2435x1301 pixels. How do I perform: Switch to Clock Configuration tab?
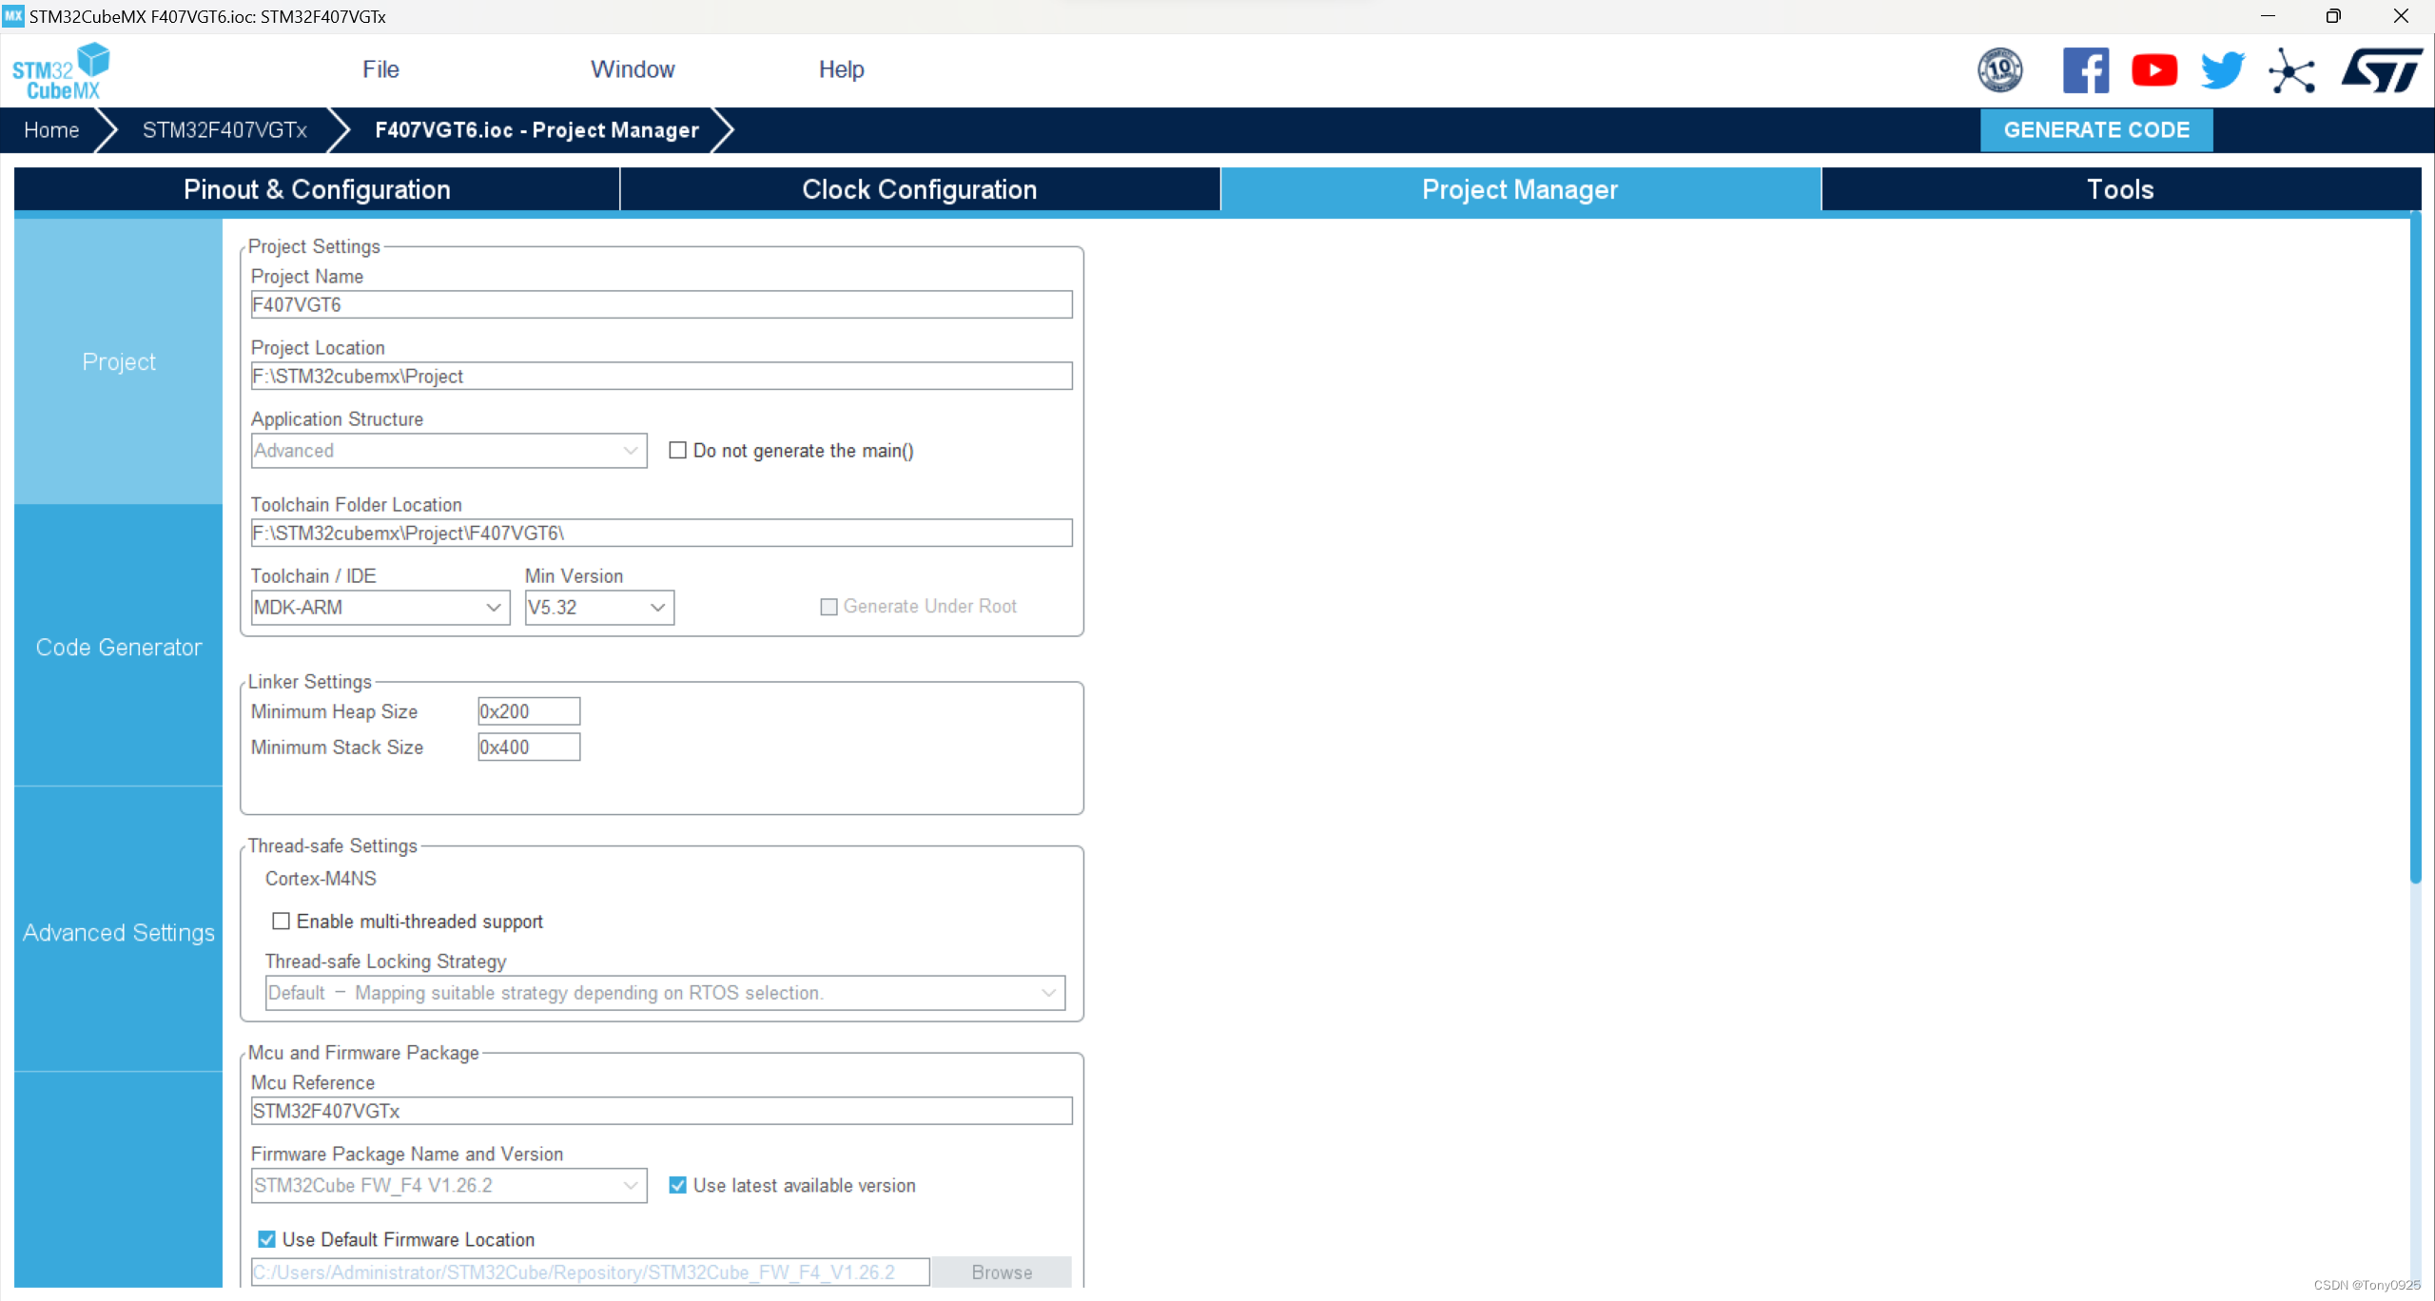(x=920, y=189)
